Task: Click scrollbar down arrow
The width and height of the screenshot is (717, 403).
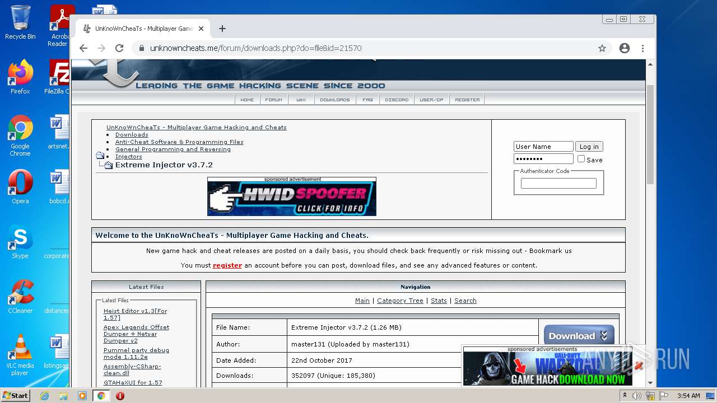Action: click(x=650, y=382)
